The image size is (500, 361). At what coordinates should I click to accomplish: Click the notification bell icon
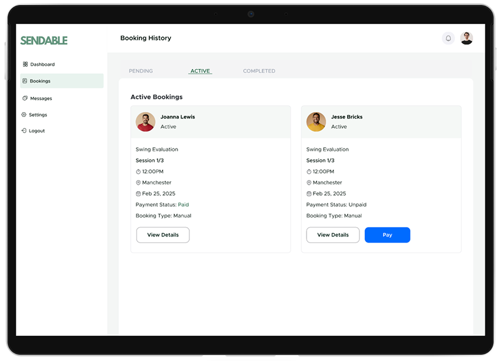click(448, 38)
